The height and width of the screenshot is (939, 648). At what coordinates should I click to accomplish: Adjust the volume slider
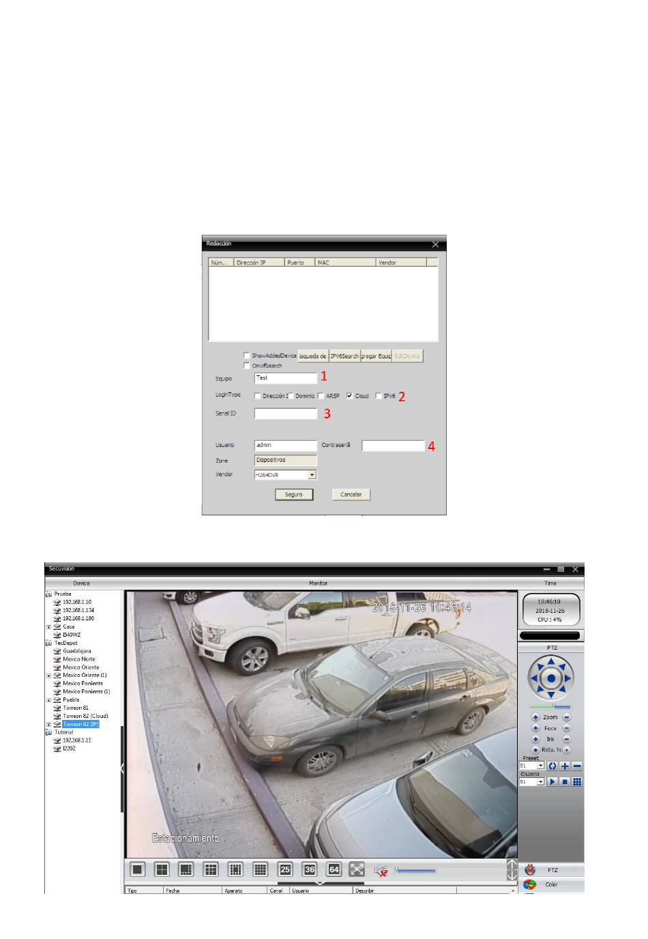point(415,870)
